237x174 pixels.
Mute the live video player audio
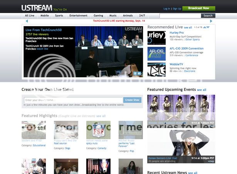coord(139,73)
